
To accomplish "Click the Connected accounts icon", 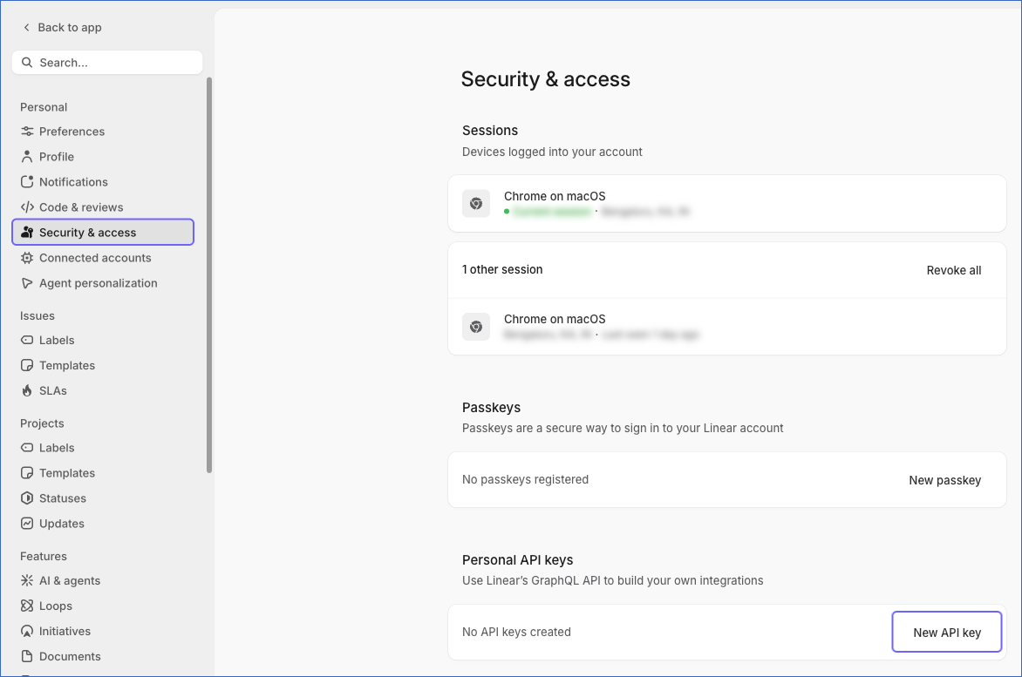I will 27,258.
